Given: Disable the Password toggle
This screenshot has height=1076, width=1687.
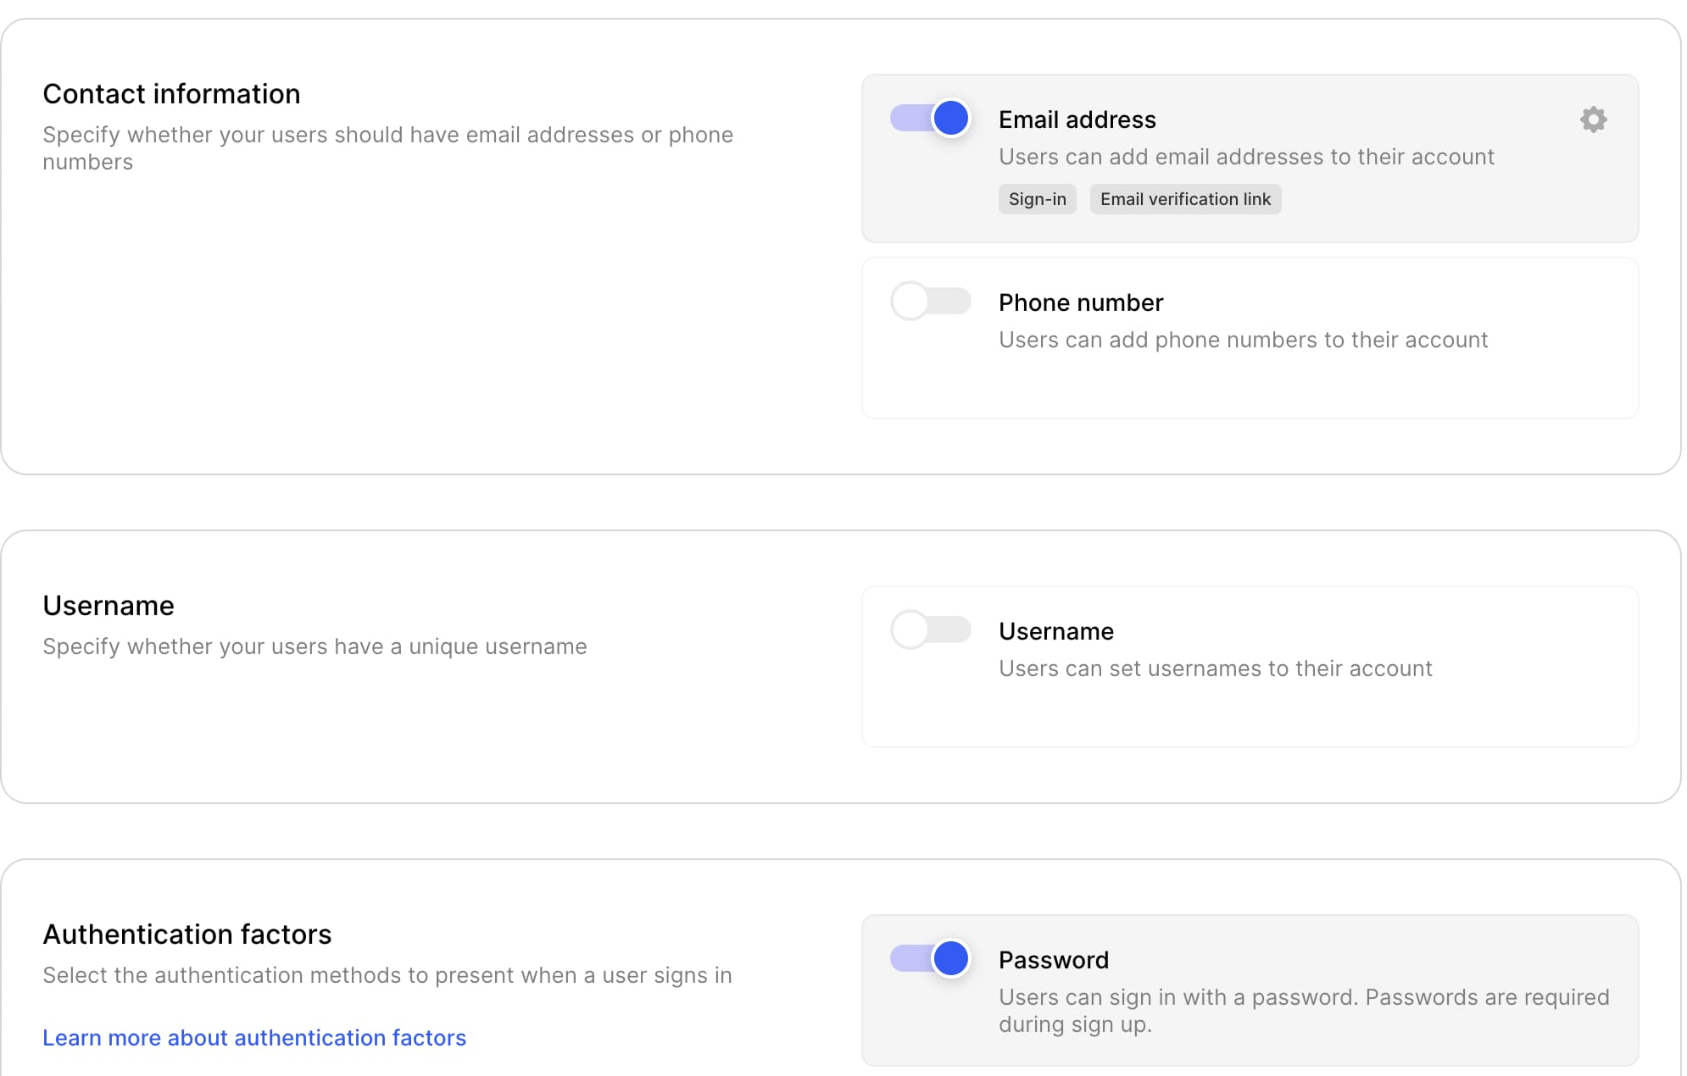Looking at the screenshot, I should tap(930, 958).
